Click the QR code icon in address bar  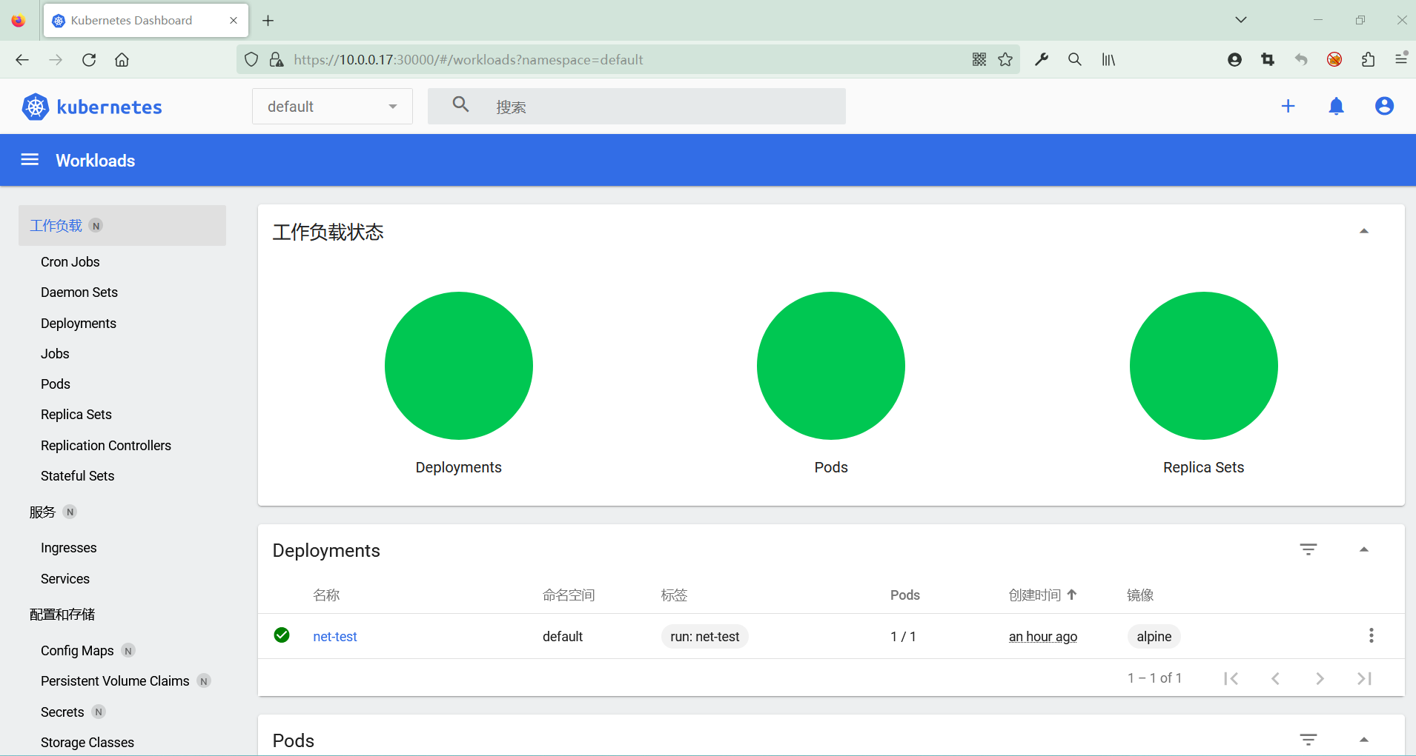979,60
